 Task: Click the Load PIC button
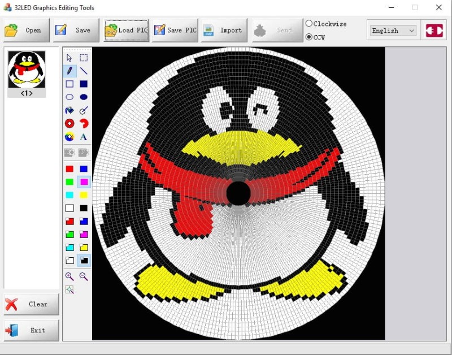pyautogui.click(x=126, y=31)
